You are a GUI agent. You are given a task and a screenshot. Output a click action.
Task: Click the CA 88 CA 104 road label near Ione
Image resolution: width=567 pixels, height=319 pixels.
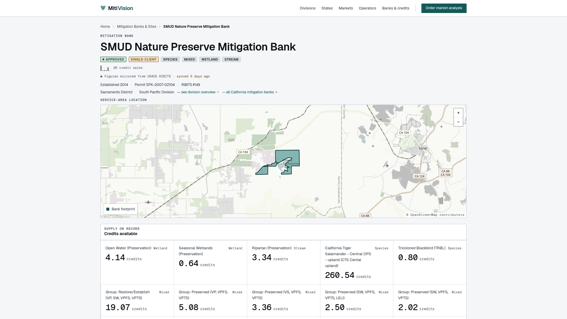coord(446,173)
